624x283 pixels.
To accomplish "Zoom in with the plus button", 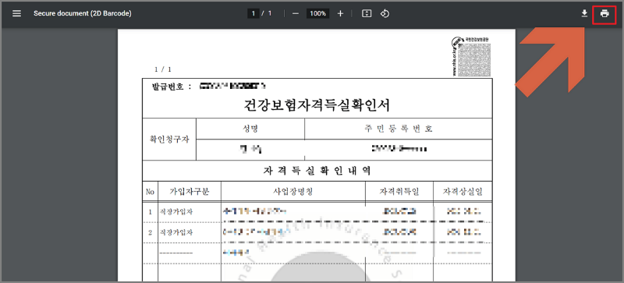I will 340,13.
